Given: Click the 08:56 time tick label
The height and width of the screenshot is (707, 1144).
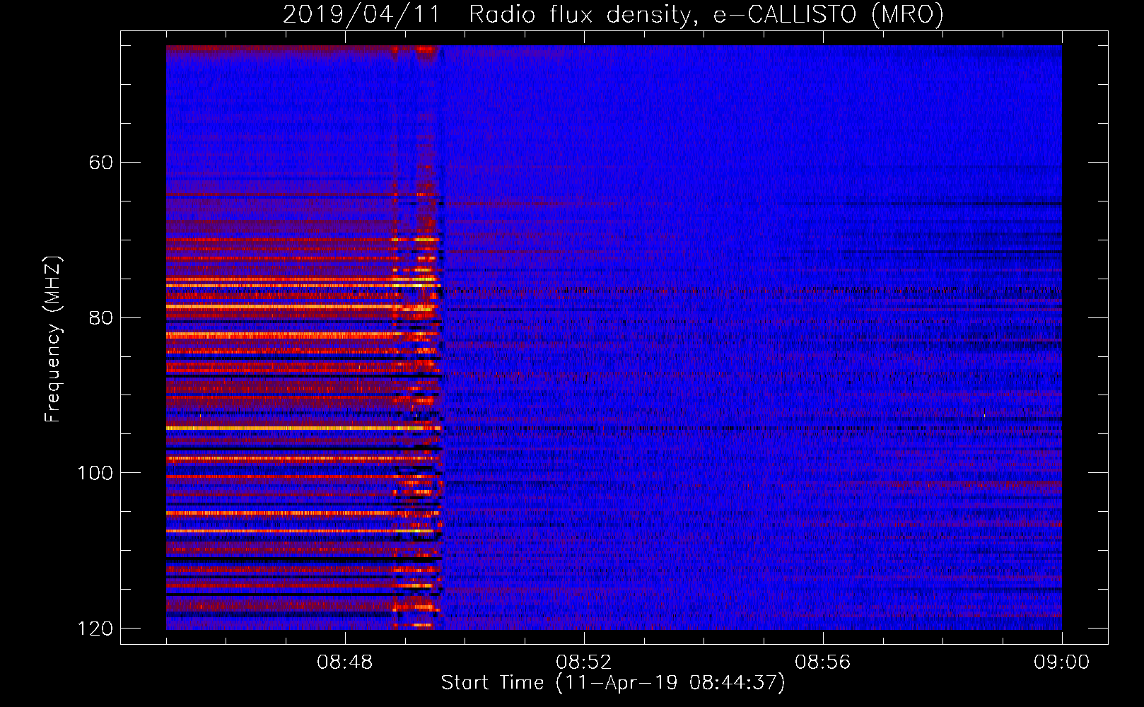Looking at the screenshot, I should pyautogui.click(x=823, y=662).
